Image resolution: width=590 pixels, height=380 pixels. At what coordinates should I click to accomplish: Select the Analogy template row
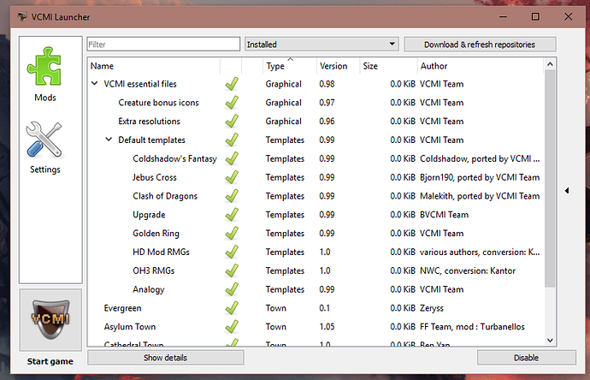(316, 289)
